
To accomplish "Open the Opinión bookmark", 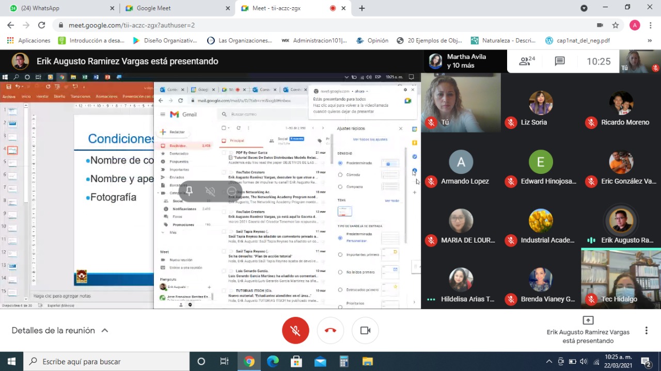I will (x=372, y=40).
